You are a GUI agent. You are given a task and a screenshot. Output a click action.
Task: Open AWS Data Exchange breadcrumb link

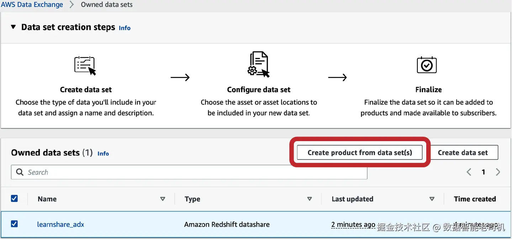pyautogui.click(x=32, y=5)
